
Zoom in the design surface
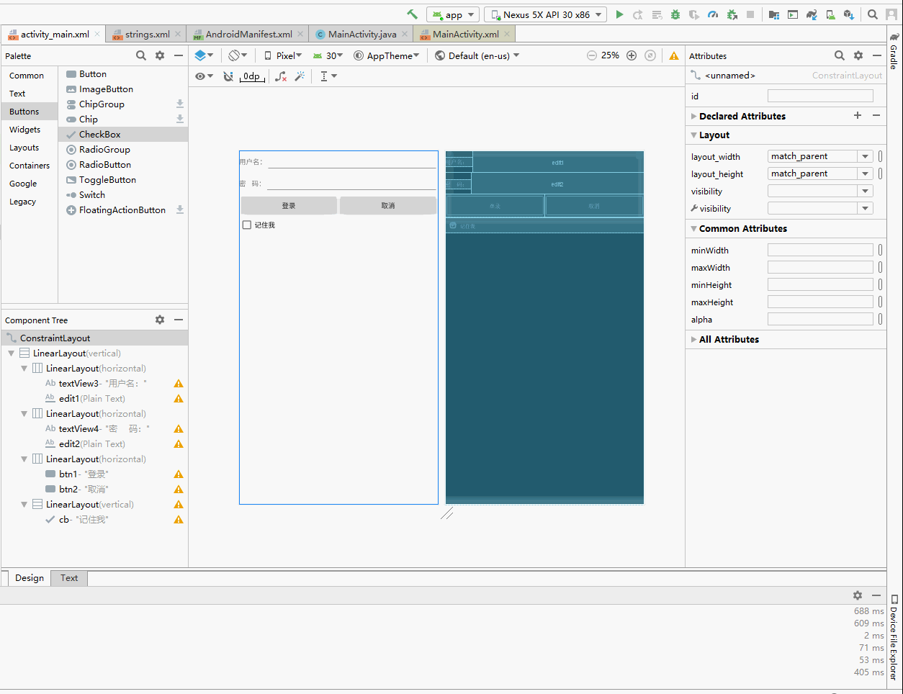[x=632, y=55]
